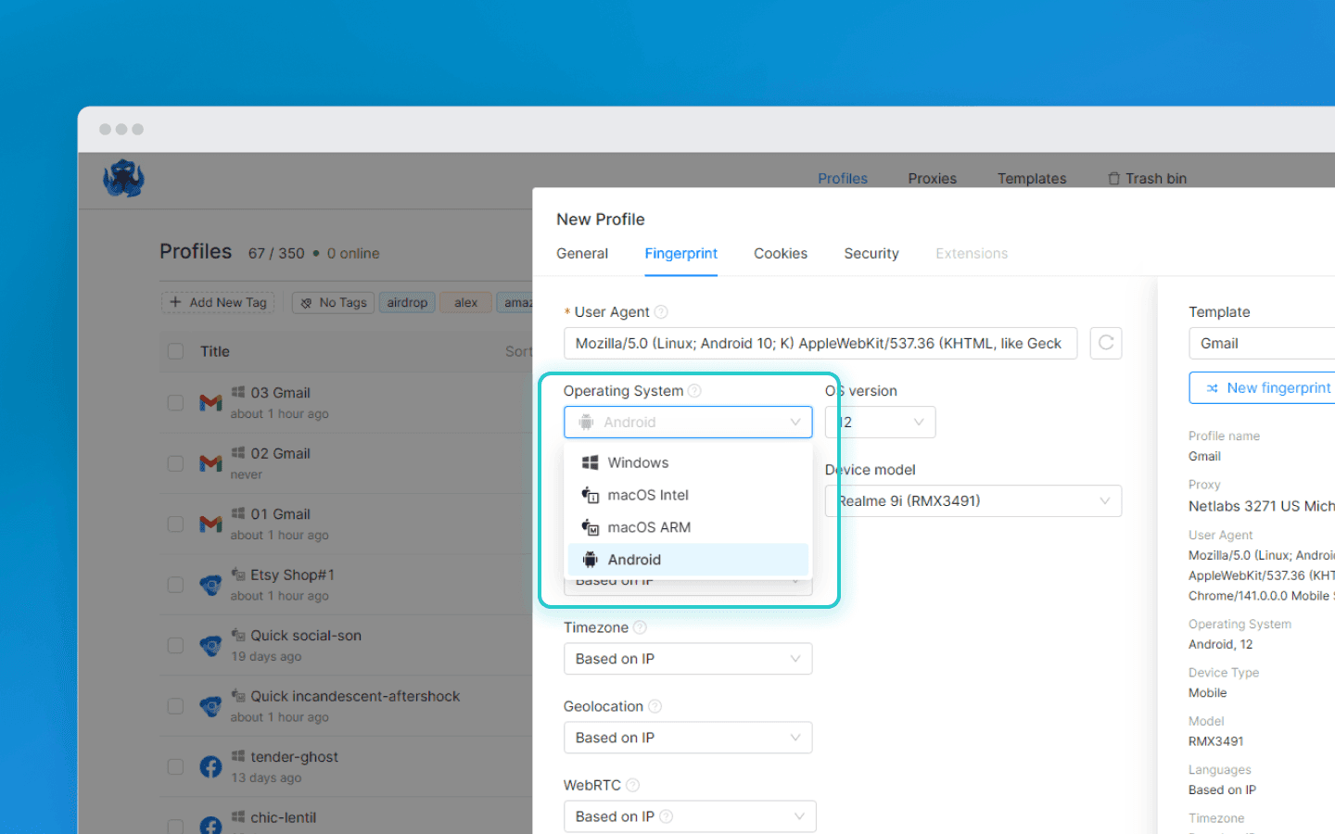
Task: Check the Quick social-son profile checkbox
Action: 175,645
